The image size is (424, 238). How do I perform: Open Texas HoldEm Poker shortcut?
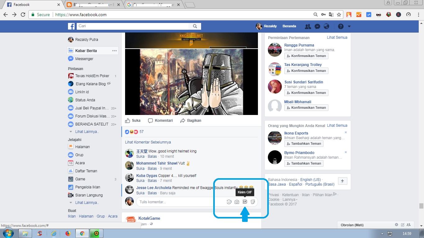click(92, 76)
